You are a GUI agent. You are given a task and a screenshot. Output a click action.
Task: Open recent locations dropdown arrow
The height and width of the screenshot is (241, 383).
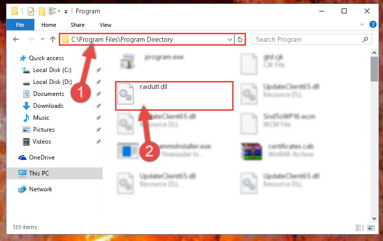(x=42, y=39)
